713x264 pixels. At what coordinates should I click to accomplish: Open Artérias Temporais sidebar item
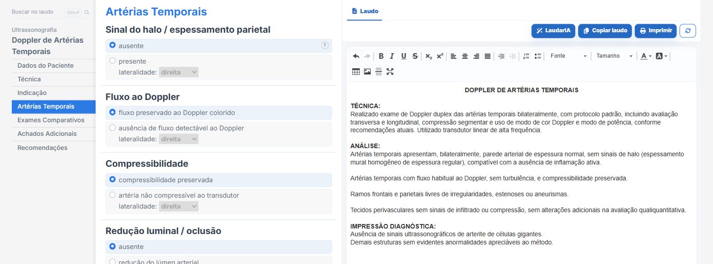click(x=54, y=107)
